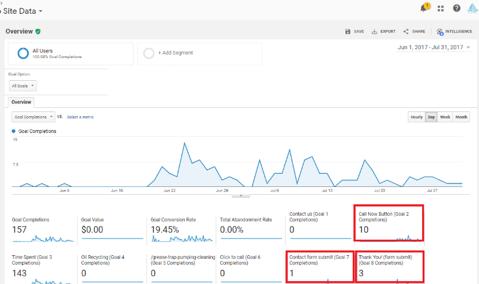Open the account avatar menu

coord(472,8)
